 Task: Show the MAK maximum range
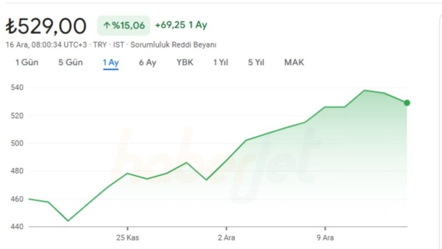point(294,62)
